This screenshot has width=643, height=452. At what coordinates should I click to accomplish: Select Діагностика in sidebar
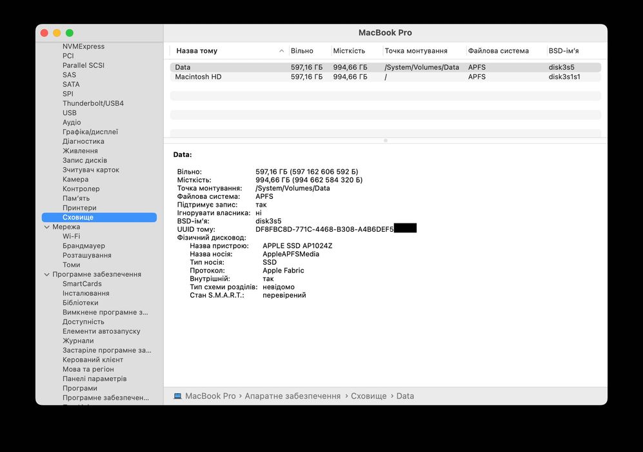pyautogui.click(x=83, y=141)
